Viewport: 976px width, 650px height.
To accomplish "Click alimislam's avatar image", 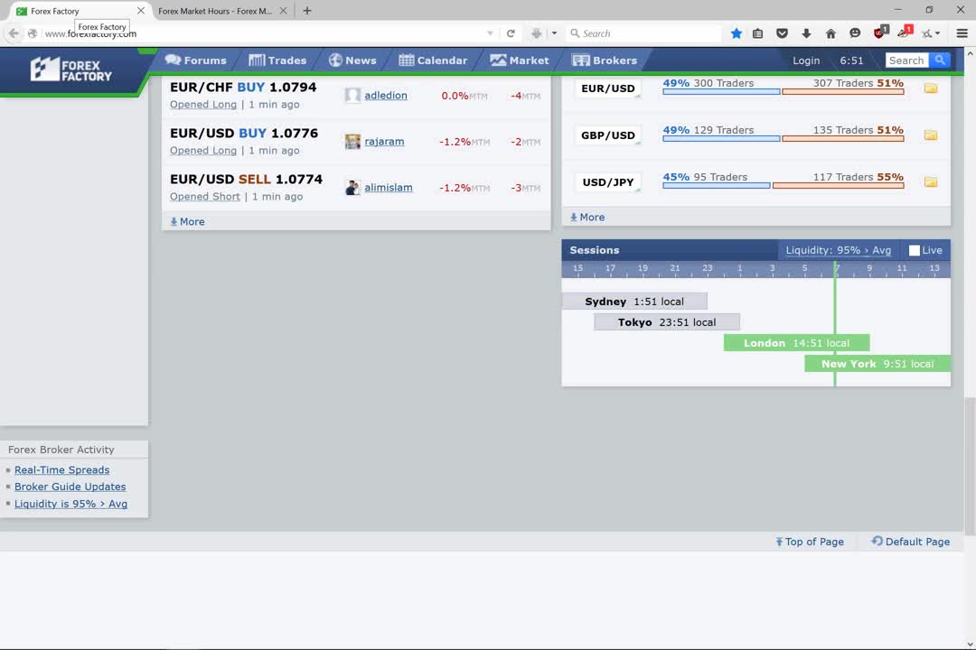I will 352,188.
